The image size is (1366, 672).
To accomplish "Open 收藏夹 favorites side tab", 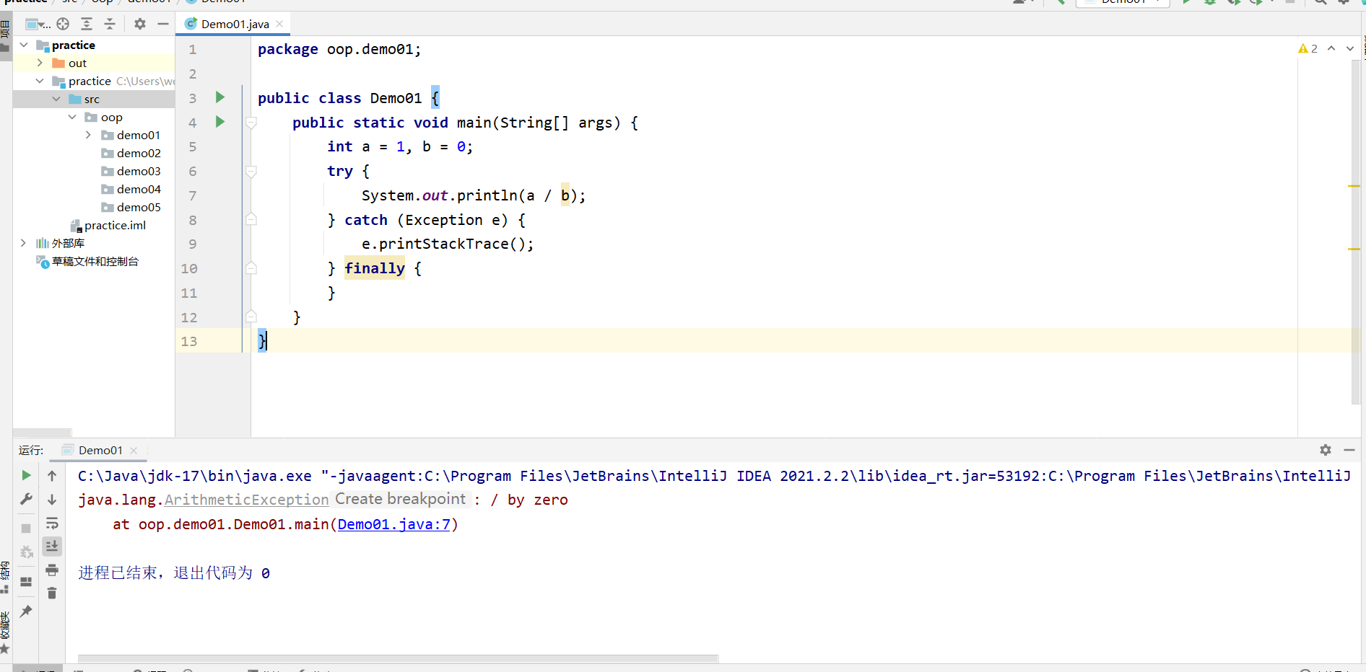I will pos(5,632).
